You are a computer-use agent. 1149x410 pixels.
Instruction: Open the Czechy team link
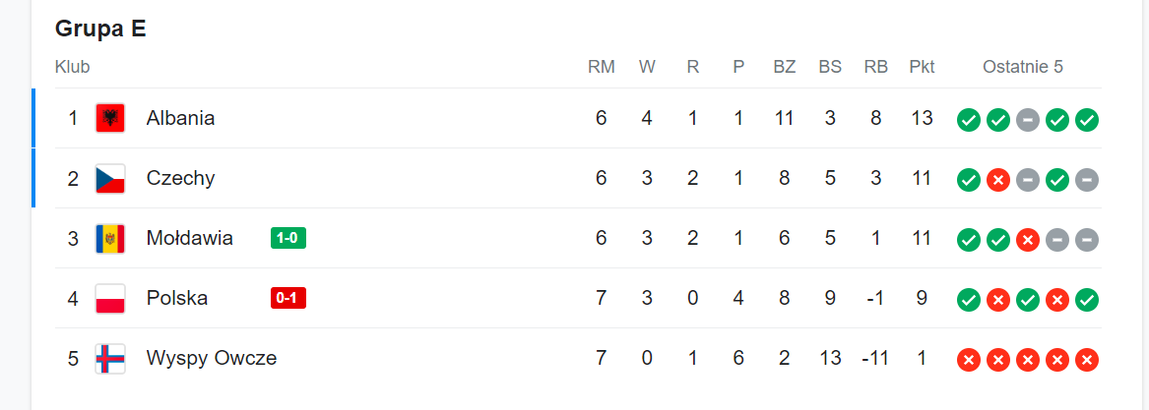[180, 179]
